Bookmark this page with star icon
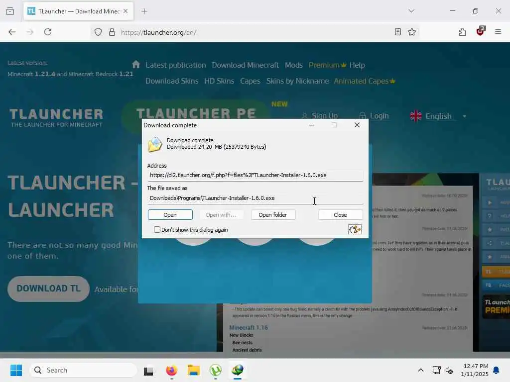 [x=412, y=32]
